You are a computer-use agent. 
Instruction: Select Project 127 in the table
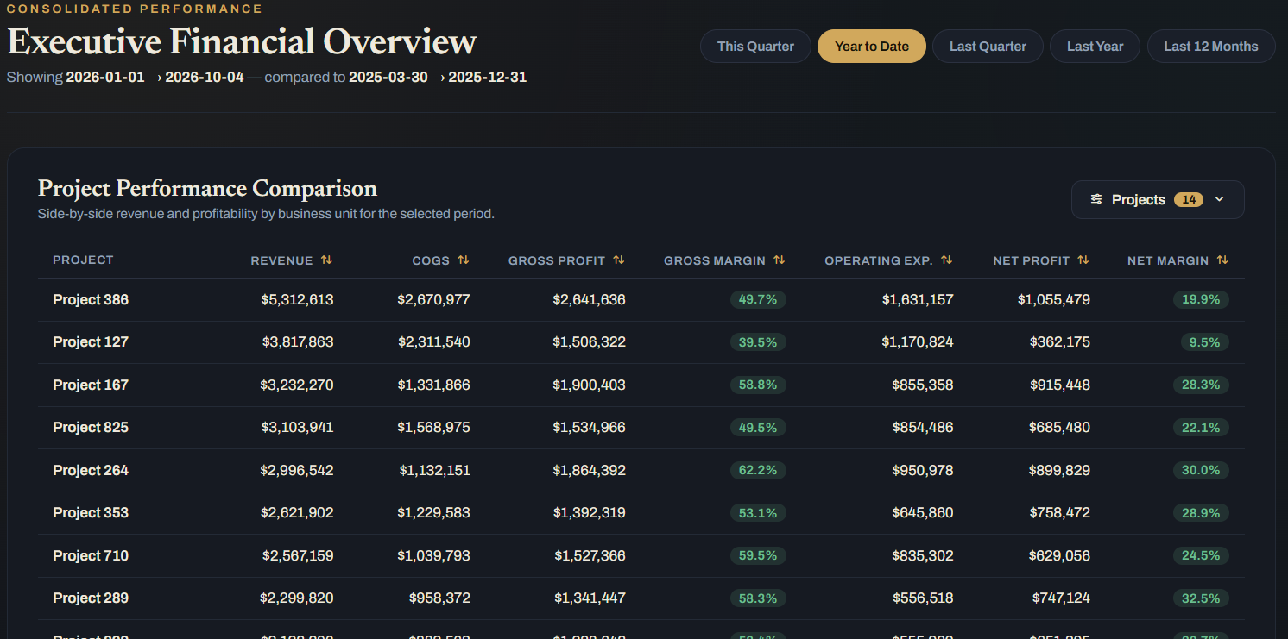coord(91,342)
